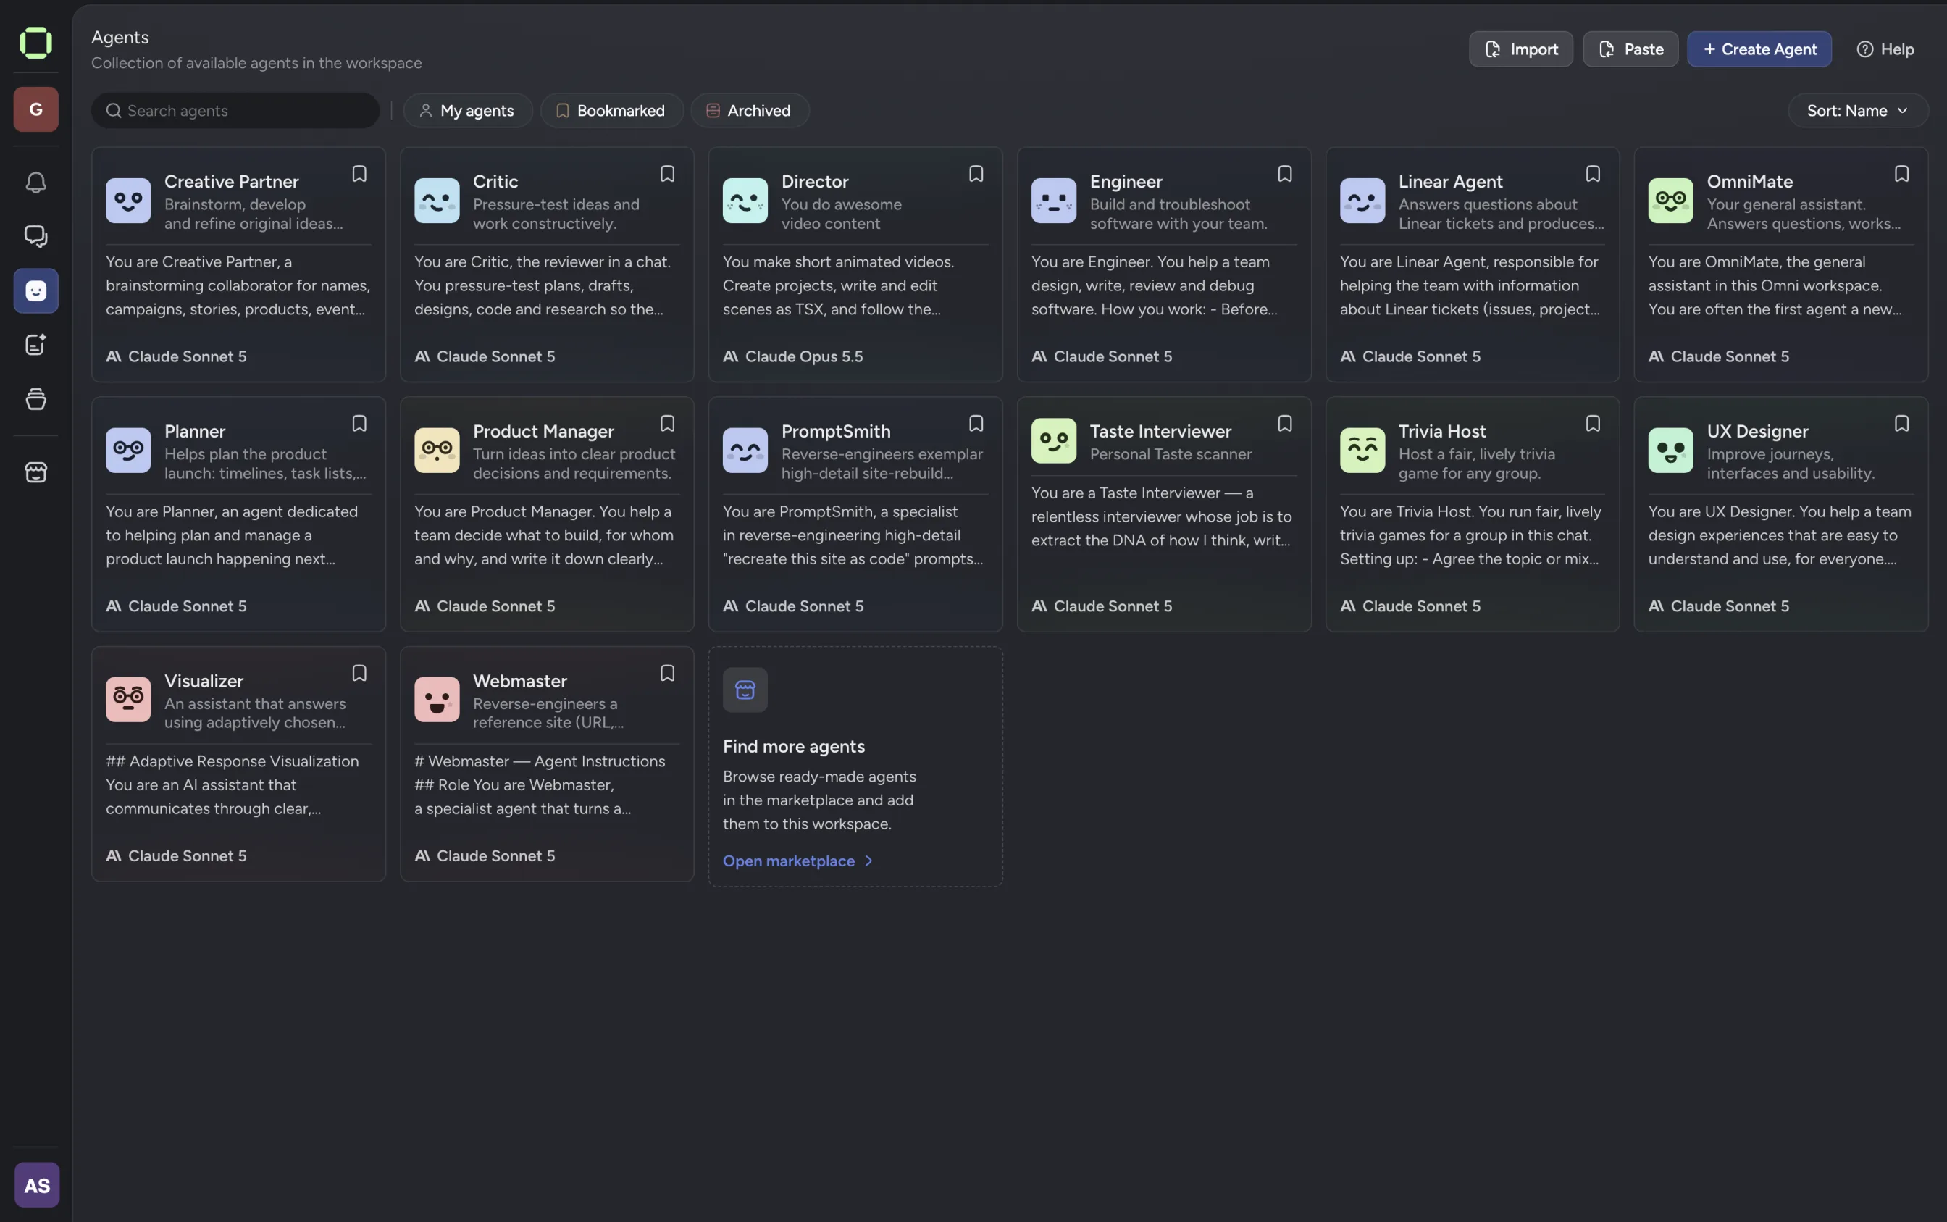The image size is (1947, 1222).
Task: Click the Paste button
Action: coord(1630,49)
